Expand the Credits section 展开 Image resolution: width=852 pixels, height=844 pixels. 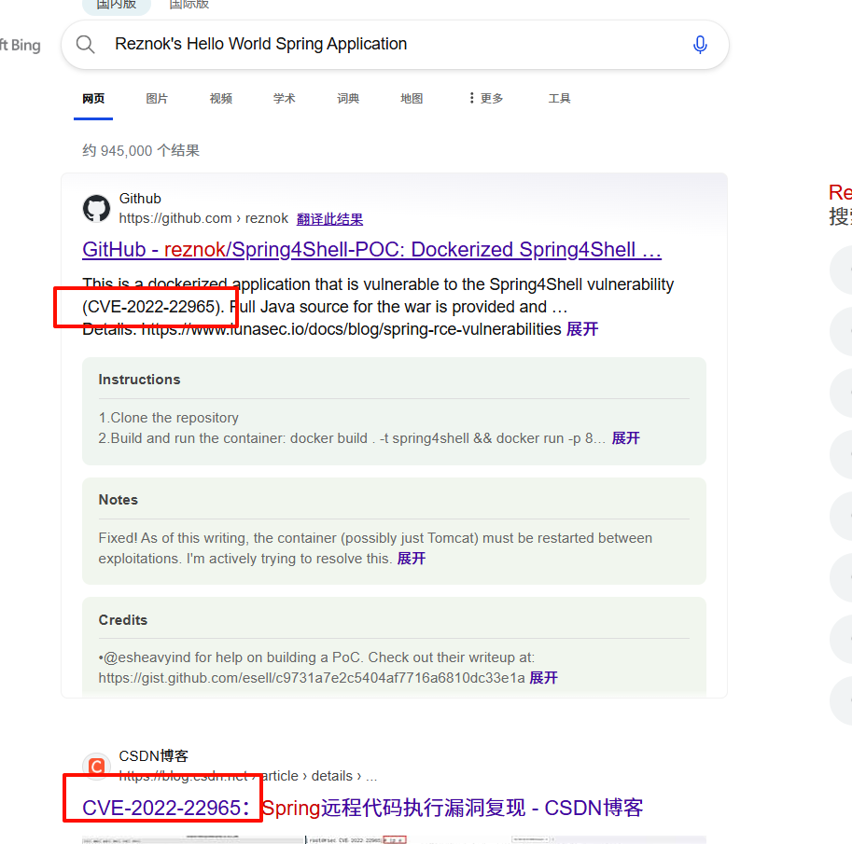click(x=543, y=678)
